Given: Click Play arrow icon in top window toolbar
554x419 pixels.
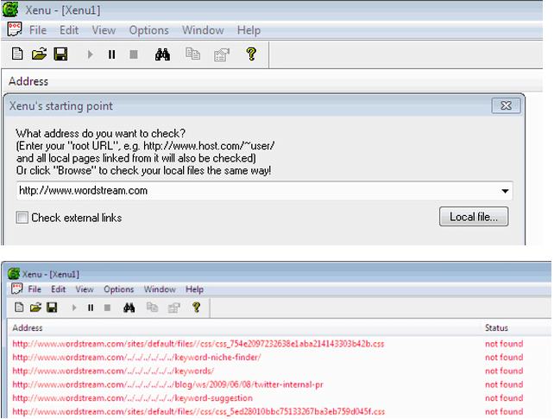Looking at the screenshot, I should point(90,54).
